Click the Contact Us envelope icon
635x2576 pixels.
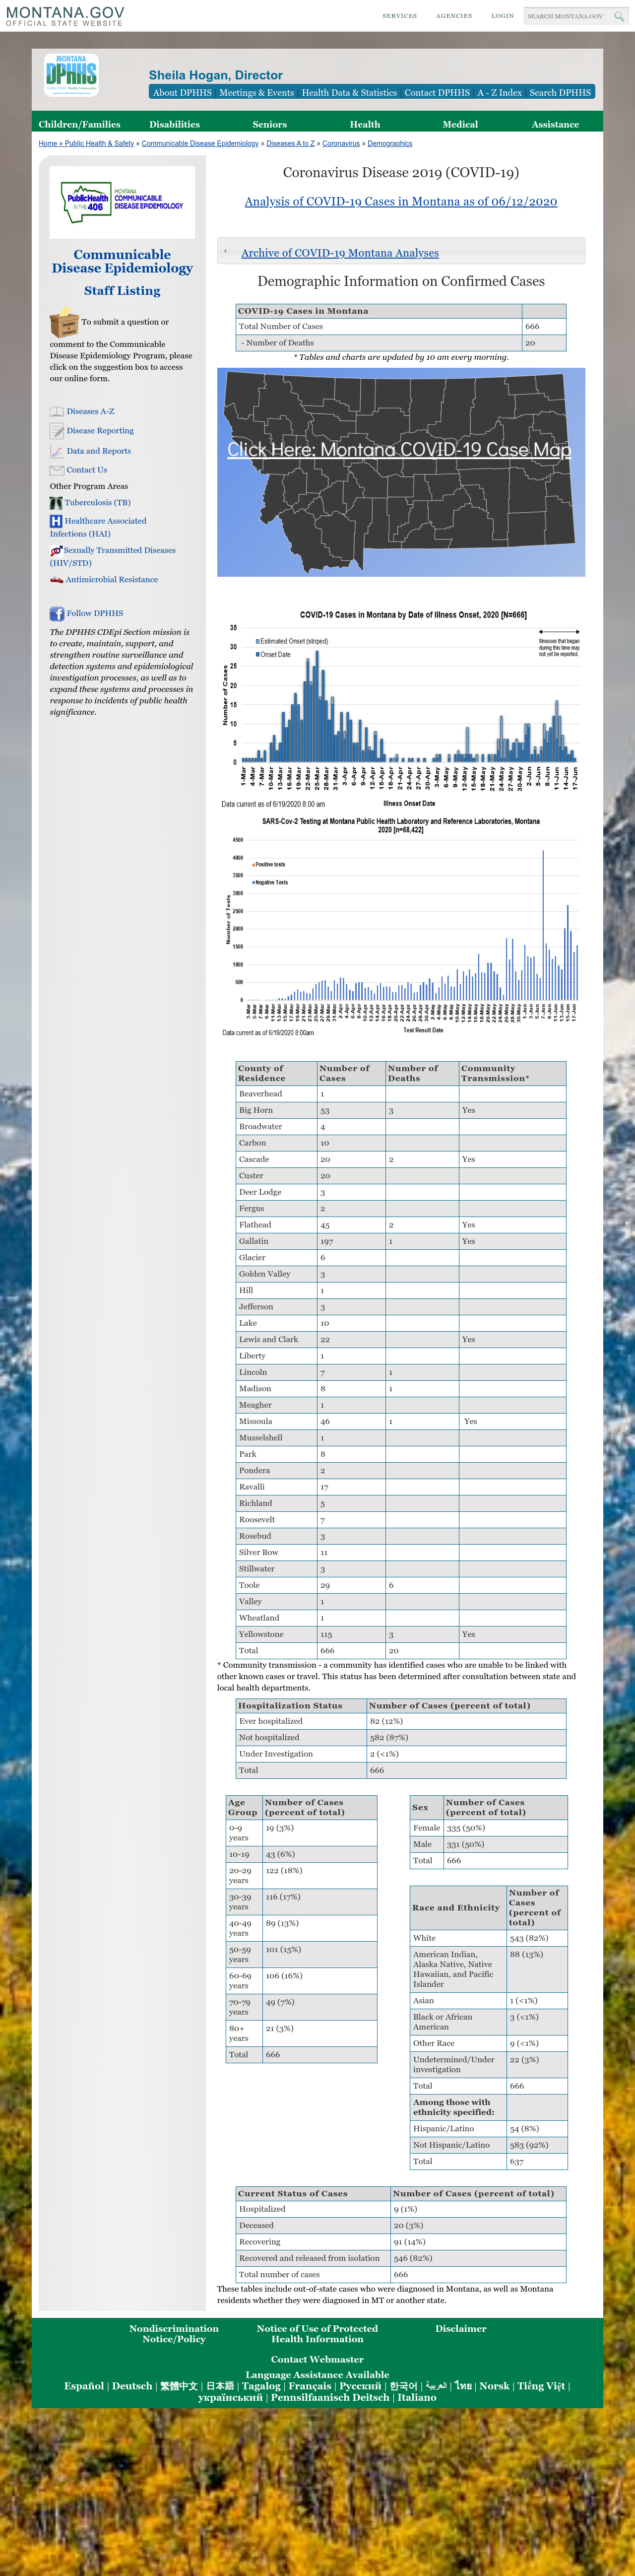[57, 470]
